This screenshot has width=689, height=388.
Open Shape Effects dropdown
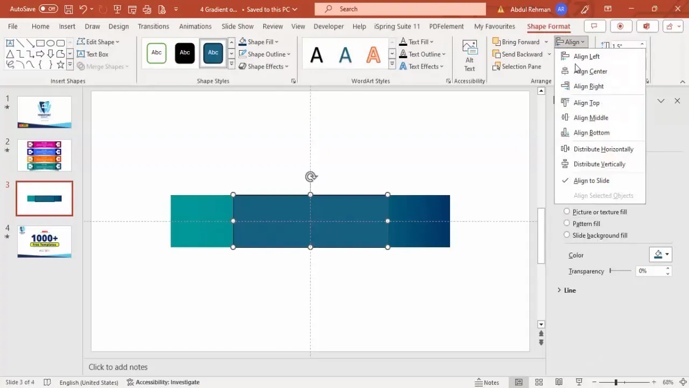(264, 66)
